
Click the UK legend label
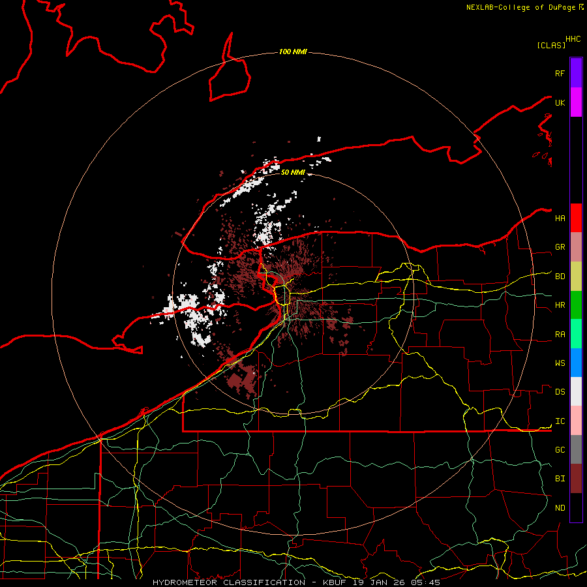pos(560,102)
